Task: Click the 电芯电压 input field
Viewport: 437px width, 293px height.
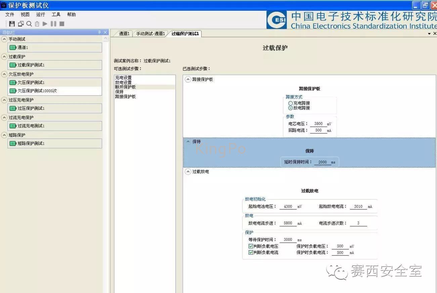Action: pos(318,124)
